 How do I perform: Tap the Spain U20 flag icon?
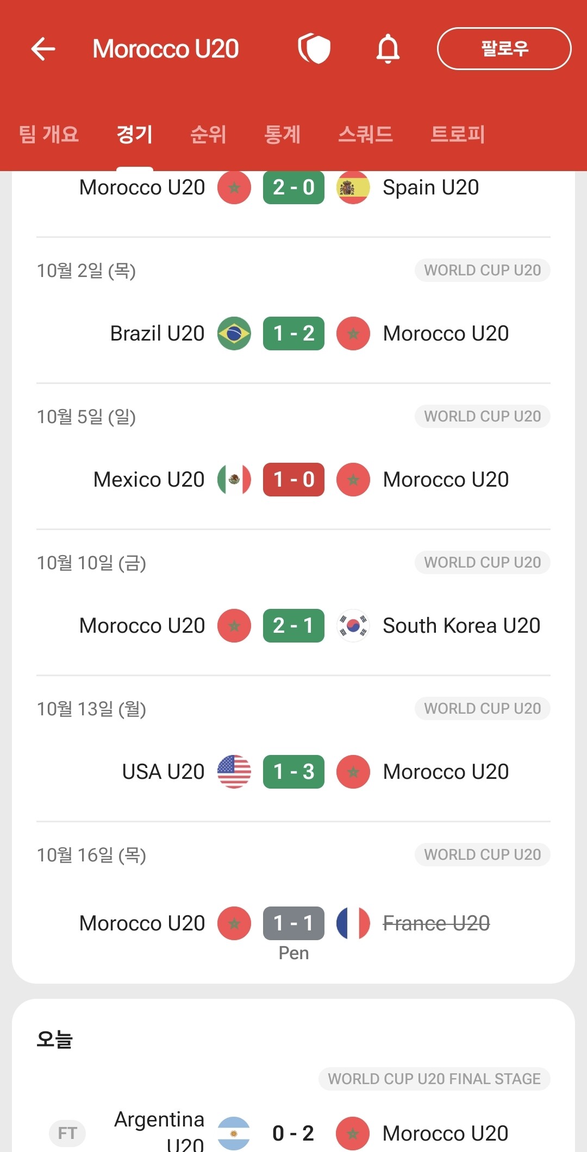click(x=353, y=188)
